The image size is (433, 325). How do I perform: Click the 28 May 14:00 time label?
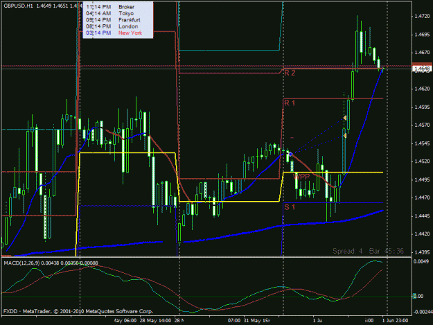click(x=155, y=321)
